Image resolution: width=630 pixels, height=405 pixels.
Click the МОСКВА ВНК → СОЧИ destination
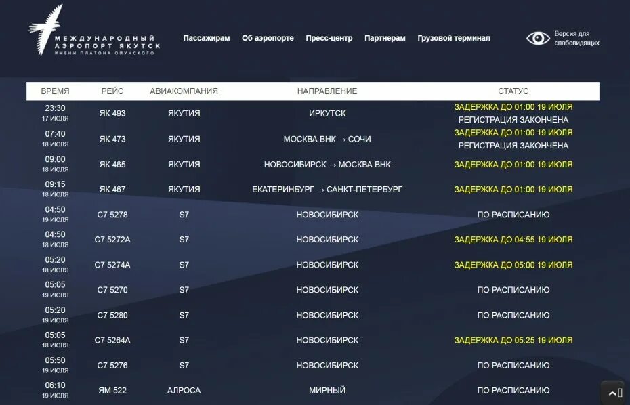tap(327, 139)
